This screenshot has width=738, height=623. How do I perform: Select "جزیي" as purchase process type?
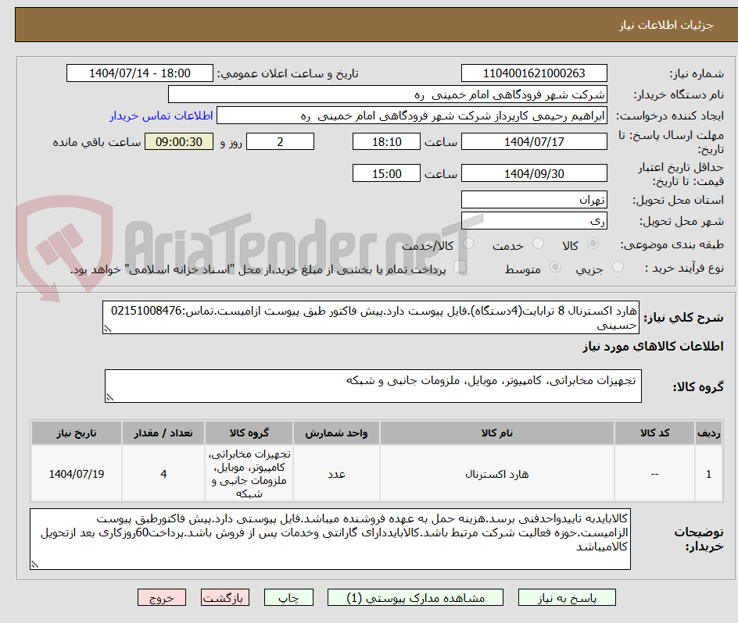[617, 266]
